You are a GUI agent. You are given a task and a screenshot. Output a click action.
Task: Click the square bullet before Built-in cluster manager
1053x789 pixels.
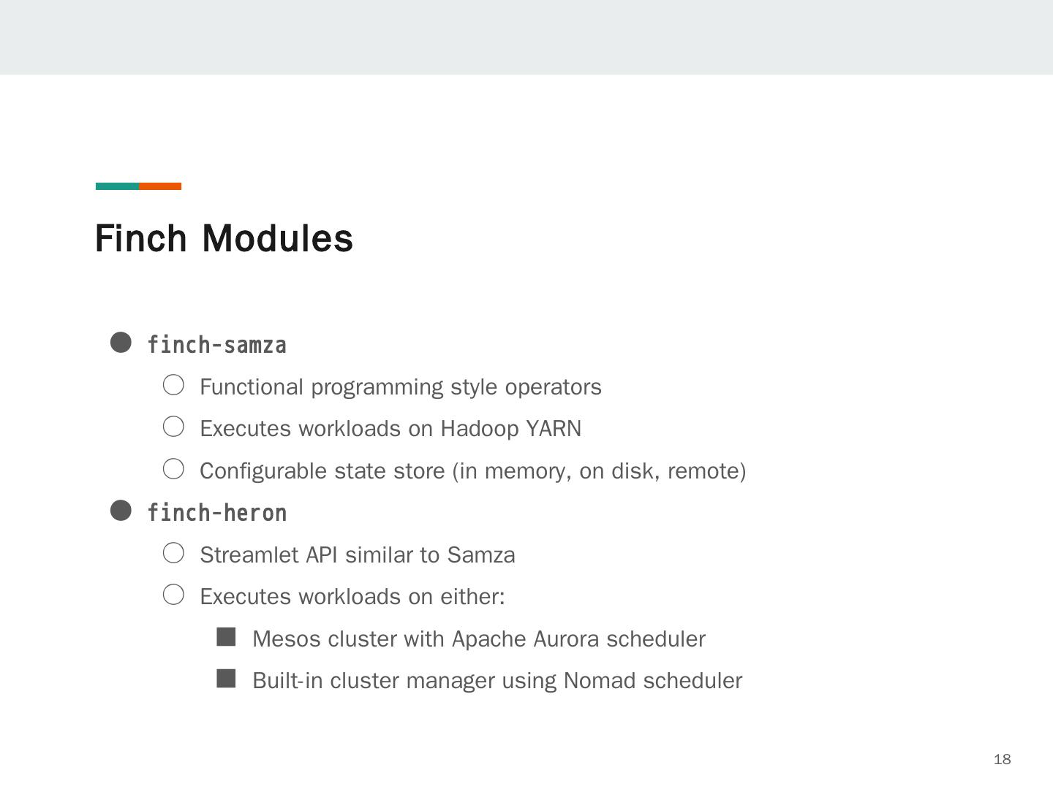227,679
